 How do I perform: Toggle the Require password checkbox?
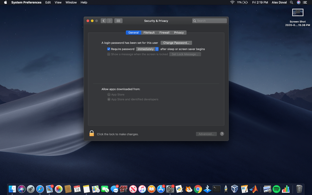click(108, 49)
